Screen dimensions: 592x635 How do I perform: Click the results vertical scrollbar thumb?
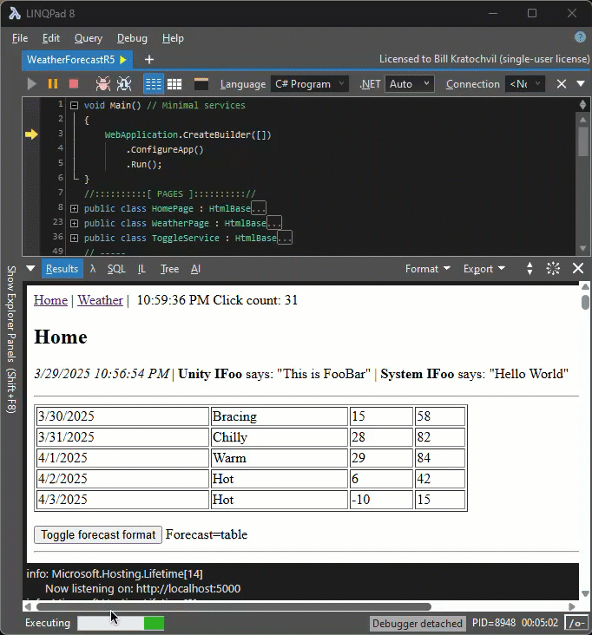tap(585, 302)
